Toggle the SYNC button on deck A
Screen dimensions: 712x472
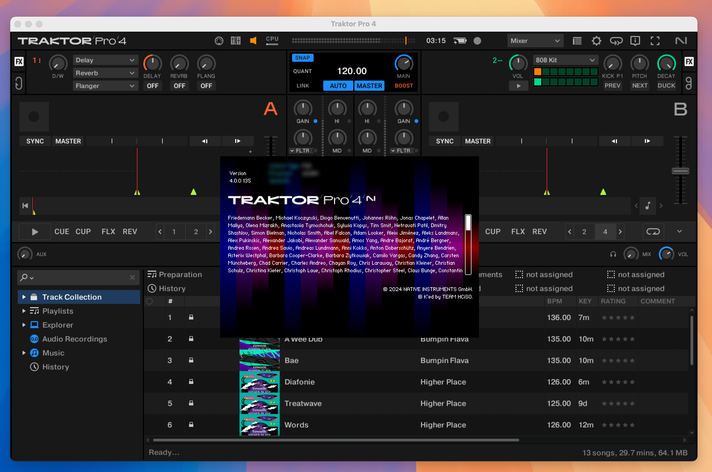tap(34, 141)
